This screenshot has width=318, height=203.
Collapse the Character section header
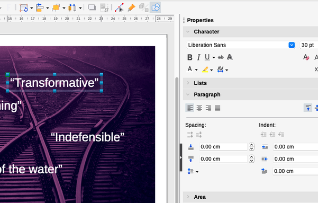[206, 32]
